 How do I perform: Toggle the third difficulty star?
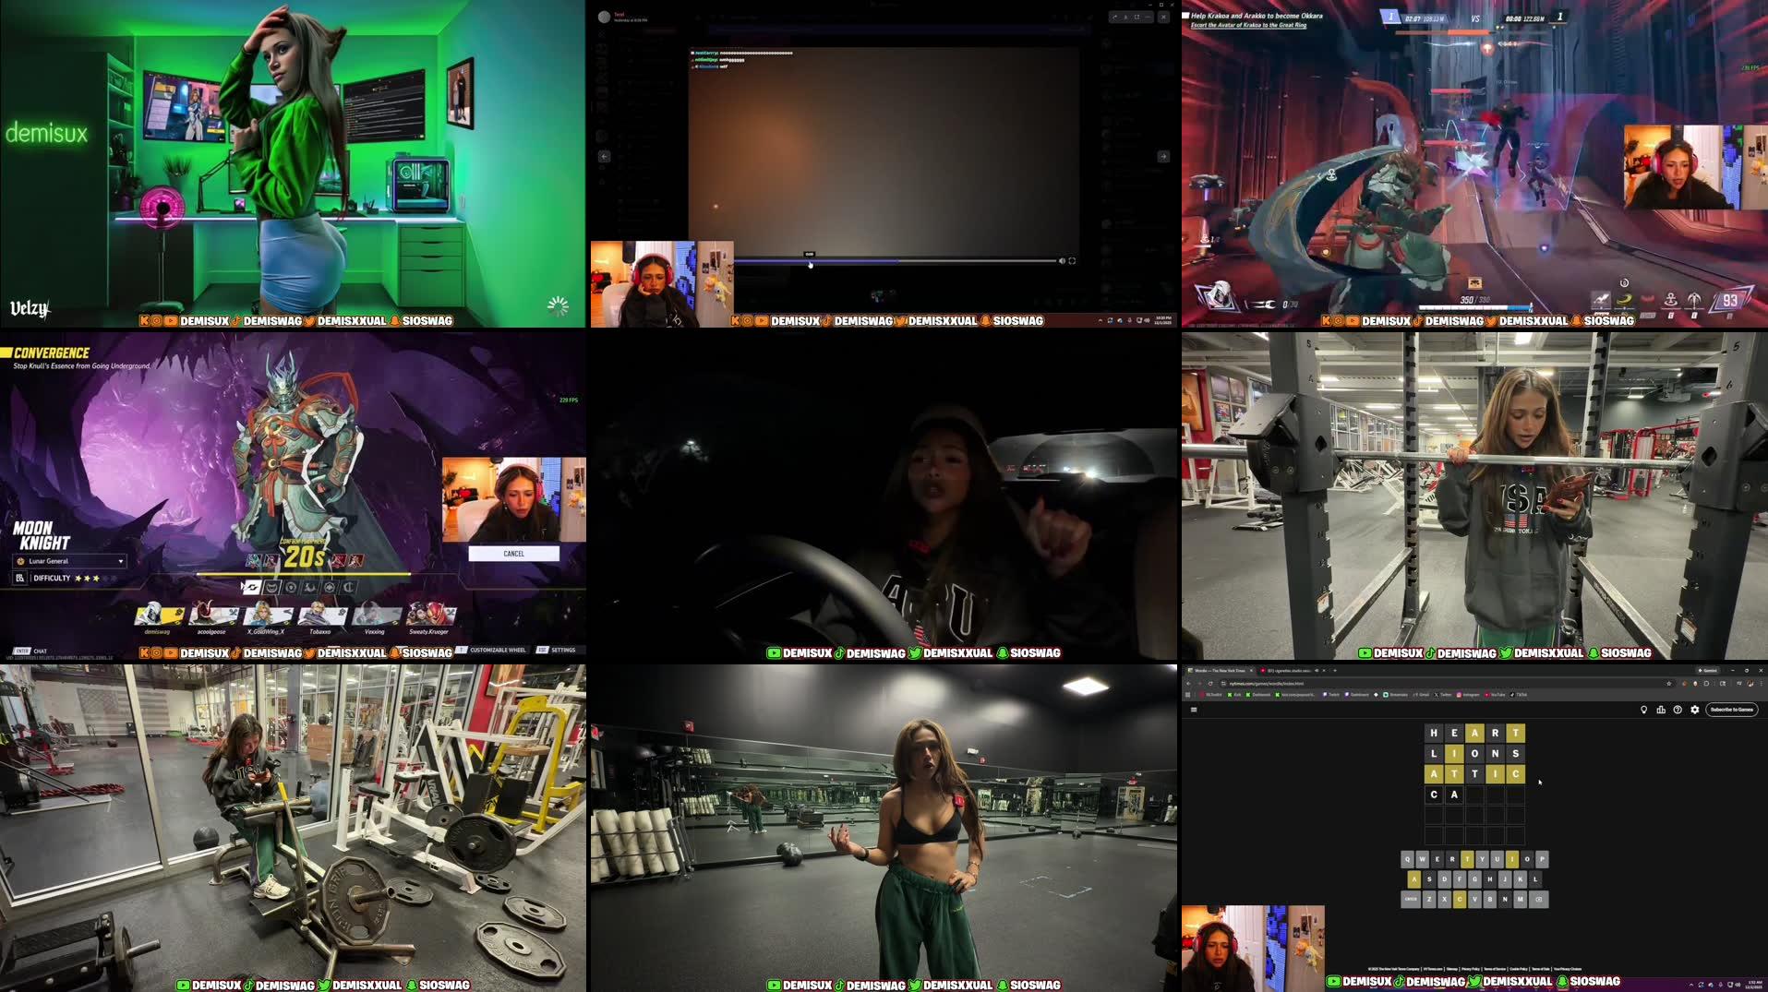(97, 579)
